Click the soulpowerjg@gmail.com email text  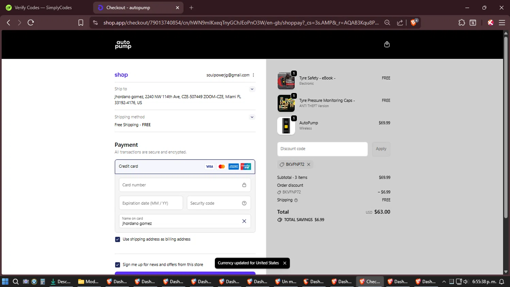pos(228,75)
